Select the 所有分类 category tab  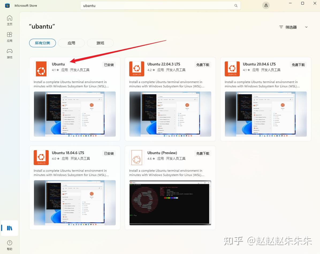coord(43,43)
